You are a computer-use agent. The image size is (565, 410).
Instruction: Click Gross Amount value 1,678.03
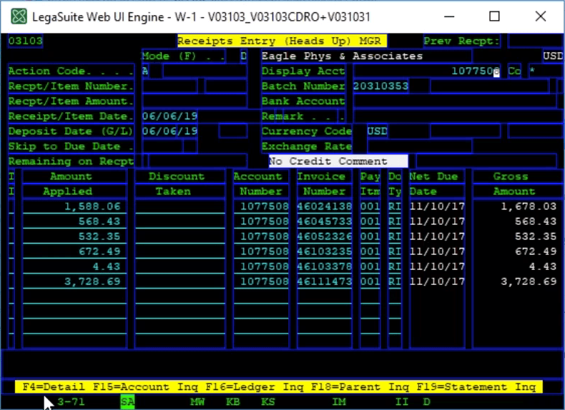click(529, 206)
